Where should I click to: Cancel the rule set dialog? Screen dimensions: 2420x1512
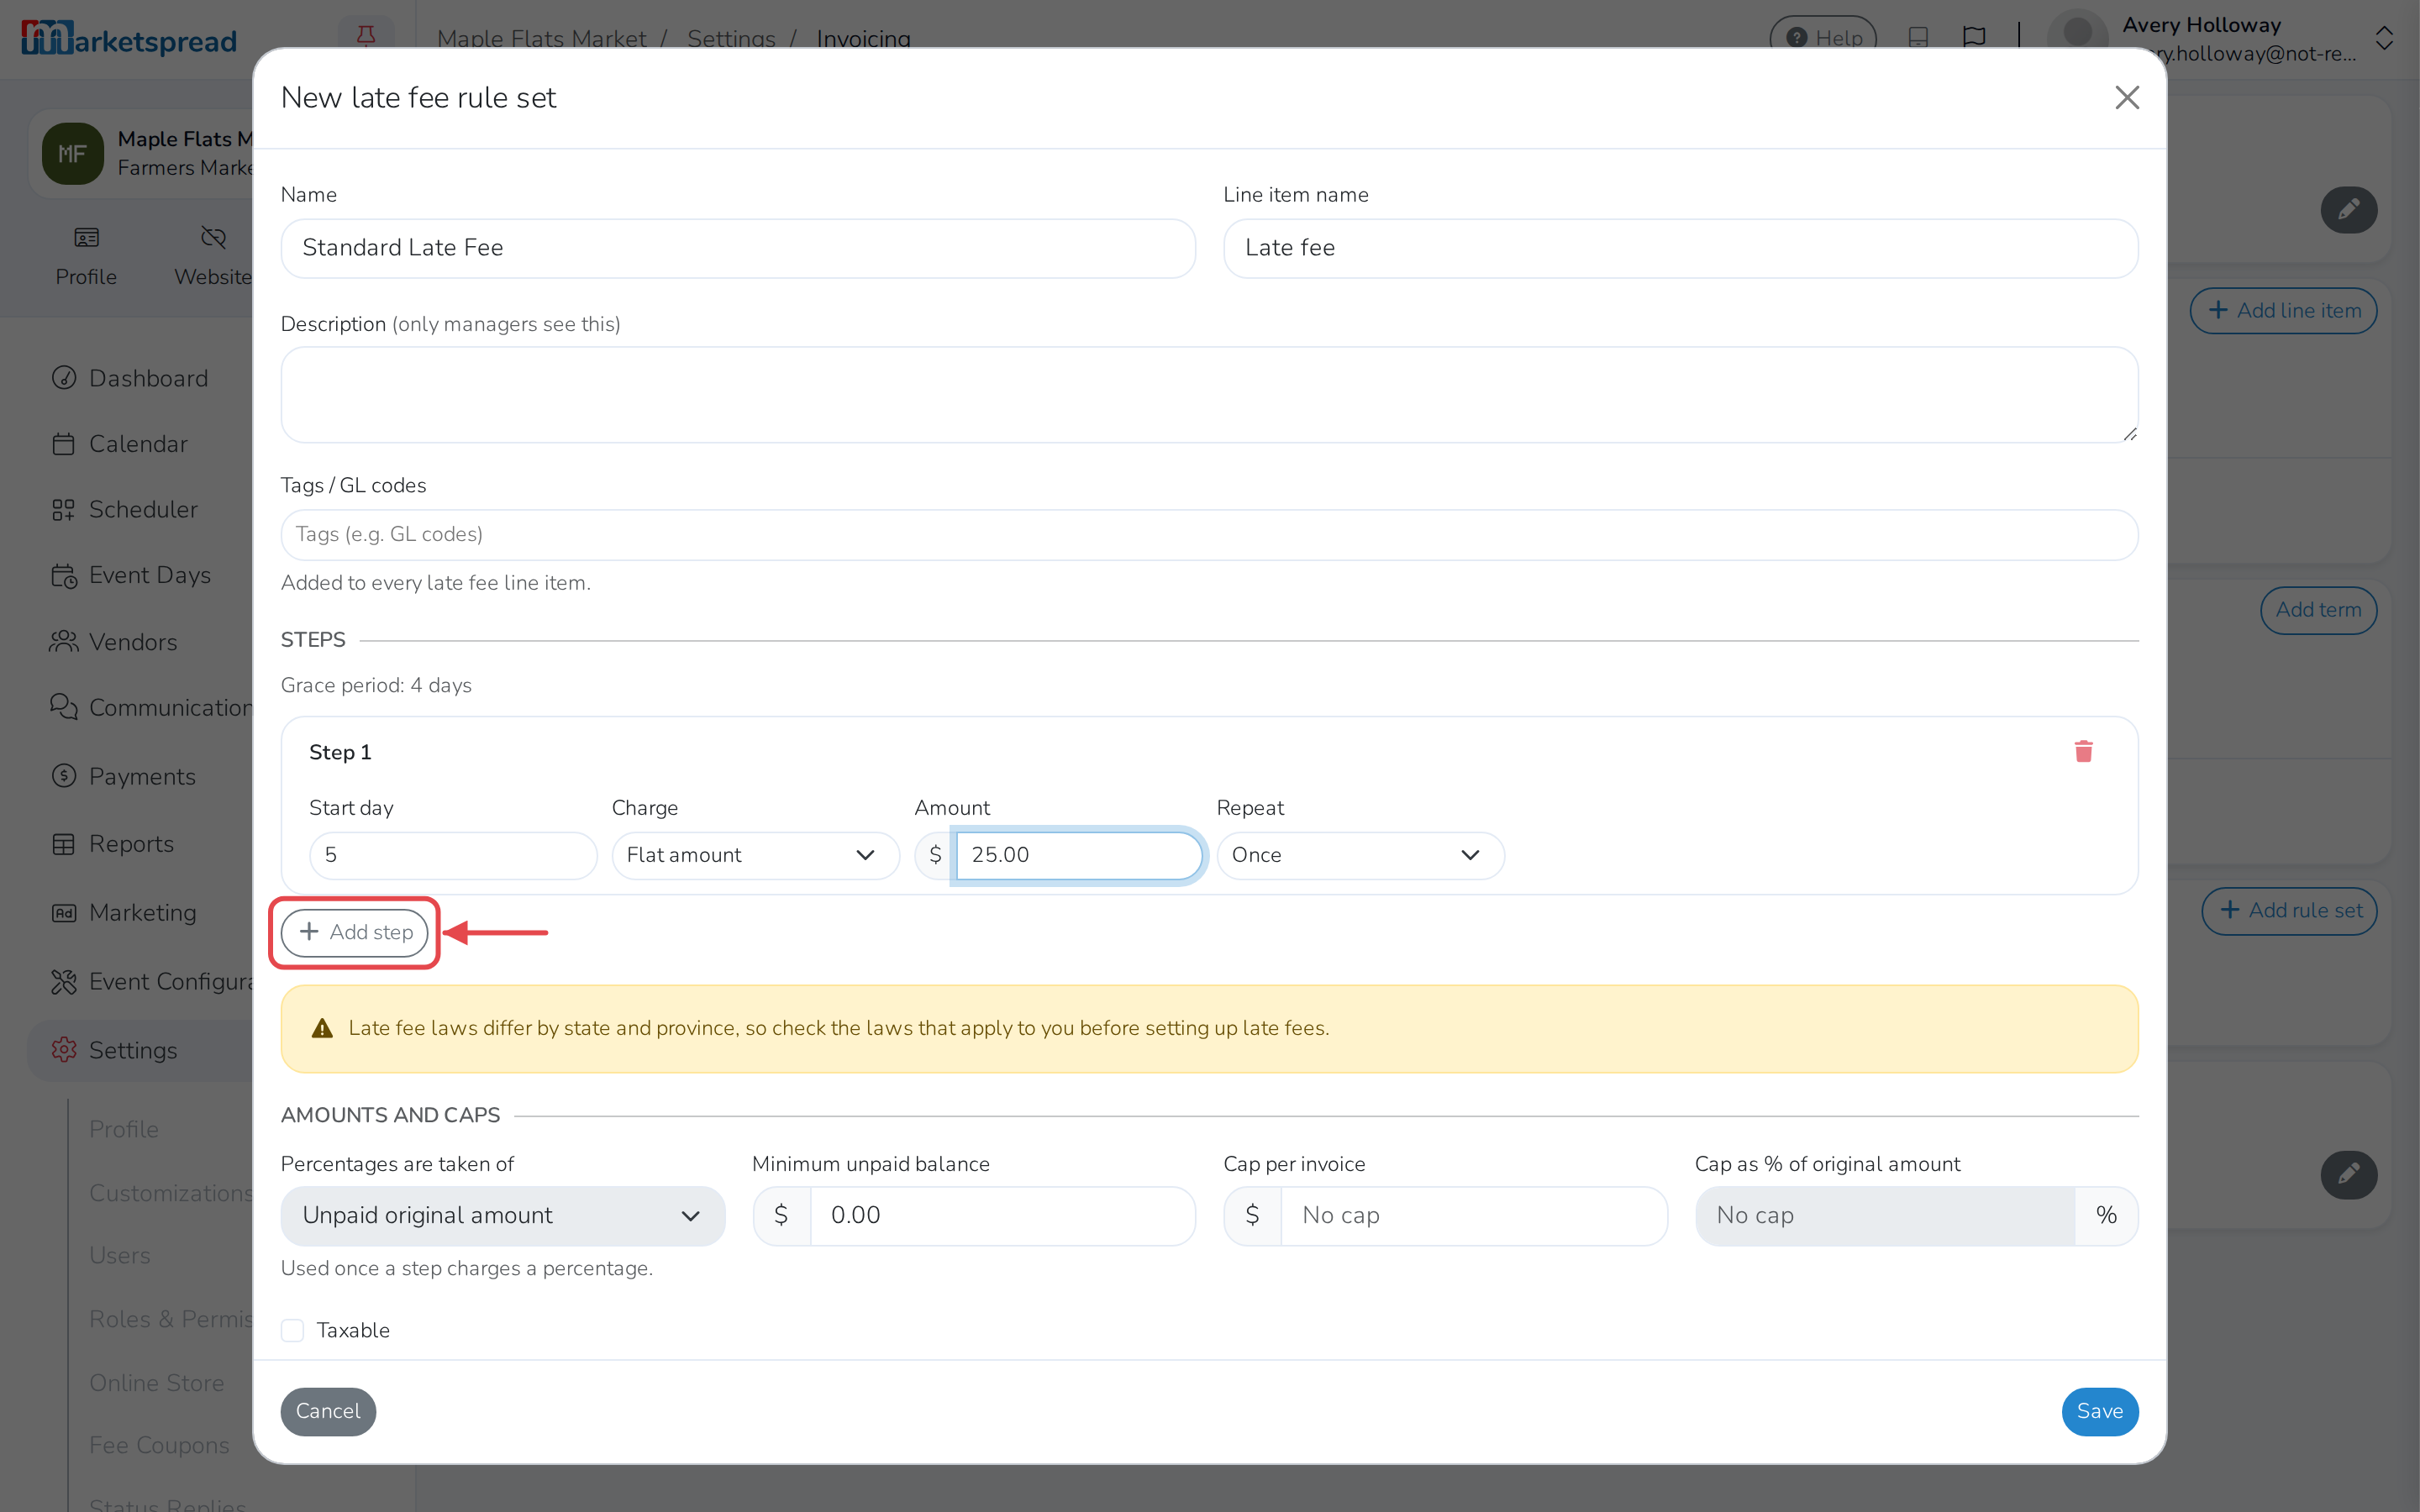click(328, 1411)
